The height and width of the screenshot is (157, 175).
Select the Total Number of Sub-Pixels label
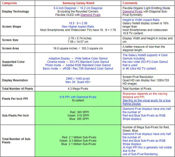tap(17, 141)
